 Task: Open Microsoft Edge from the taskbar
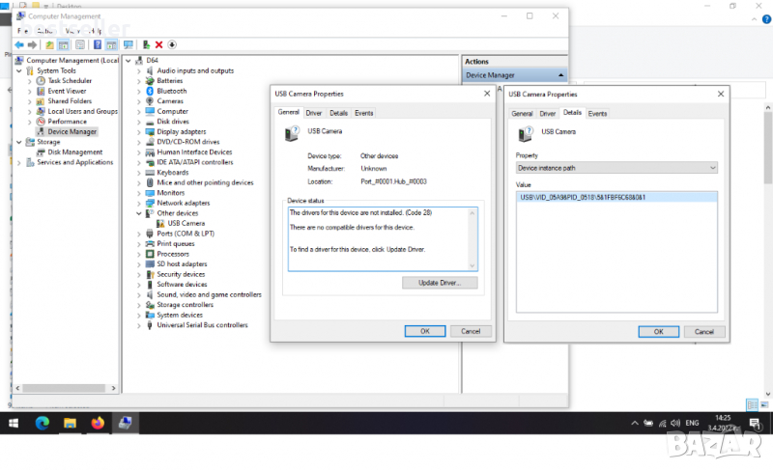43,423
